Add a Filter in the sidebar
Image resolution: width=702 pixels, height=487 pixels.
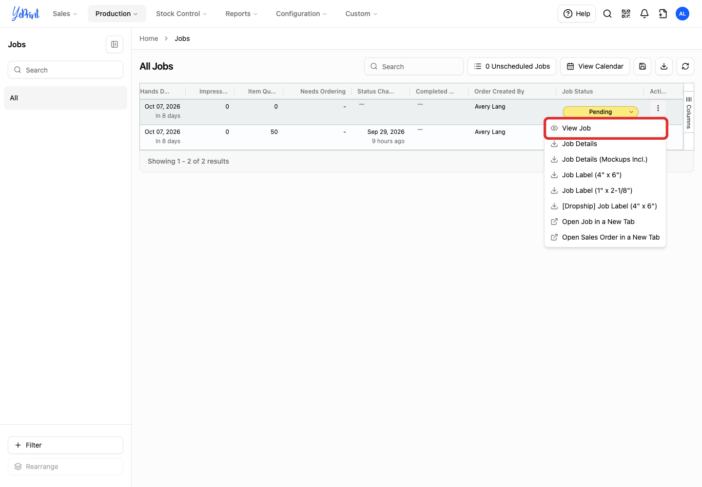point(65,445)
